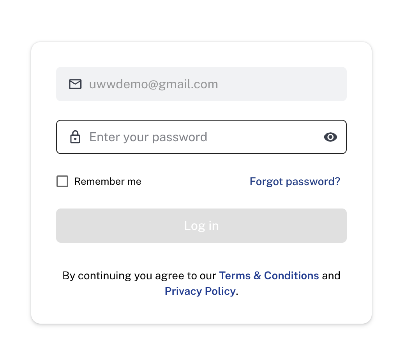This screenshot has height=347, width=406.
Task: Start password recovery via Forgot password
Action: pyautogui.click(x=295, y=181)
